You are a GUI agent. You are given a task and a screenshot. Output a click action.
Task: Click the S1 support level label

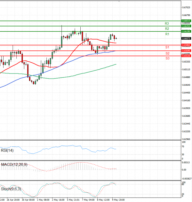click(x=167, y=47)
